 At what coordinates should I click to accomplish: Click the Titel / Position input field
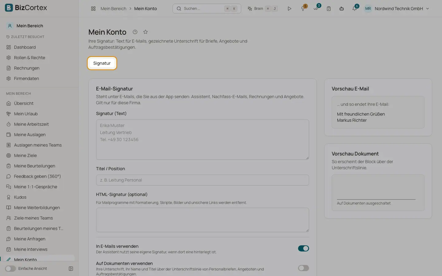(x=203, y=180)
